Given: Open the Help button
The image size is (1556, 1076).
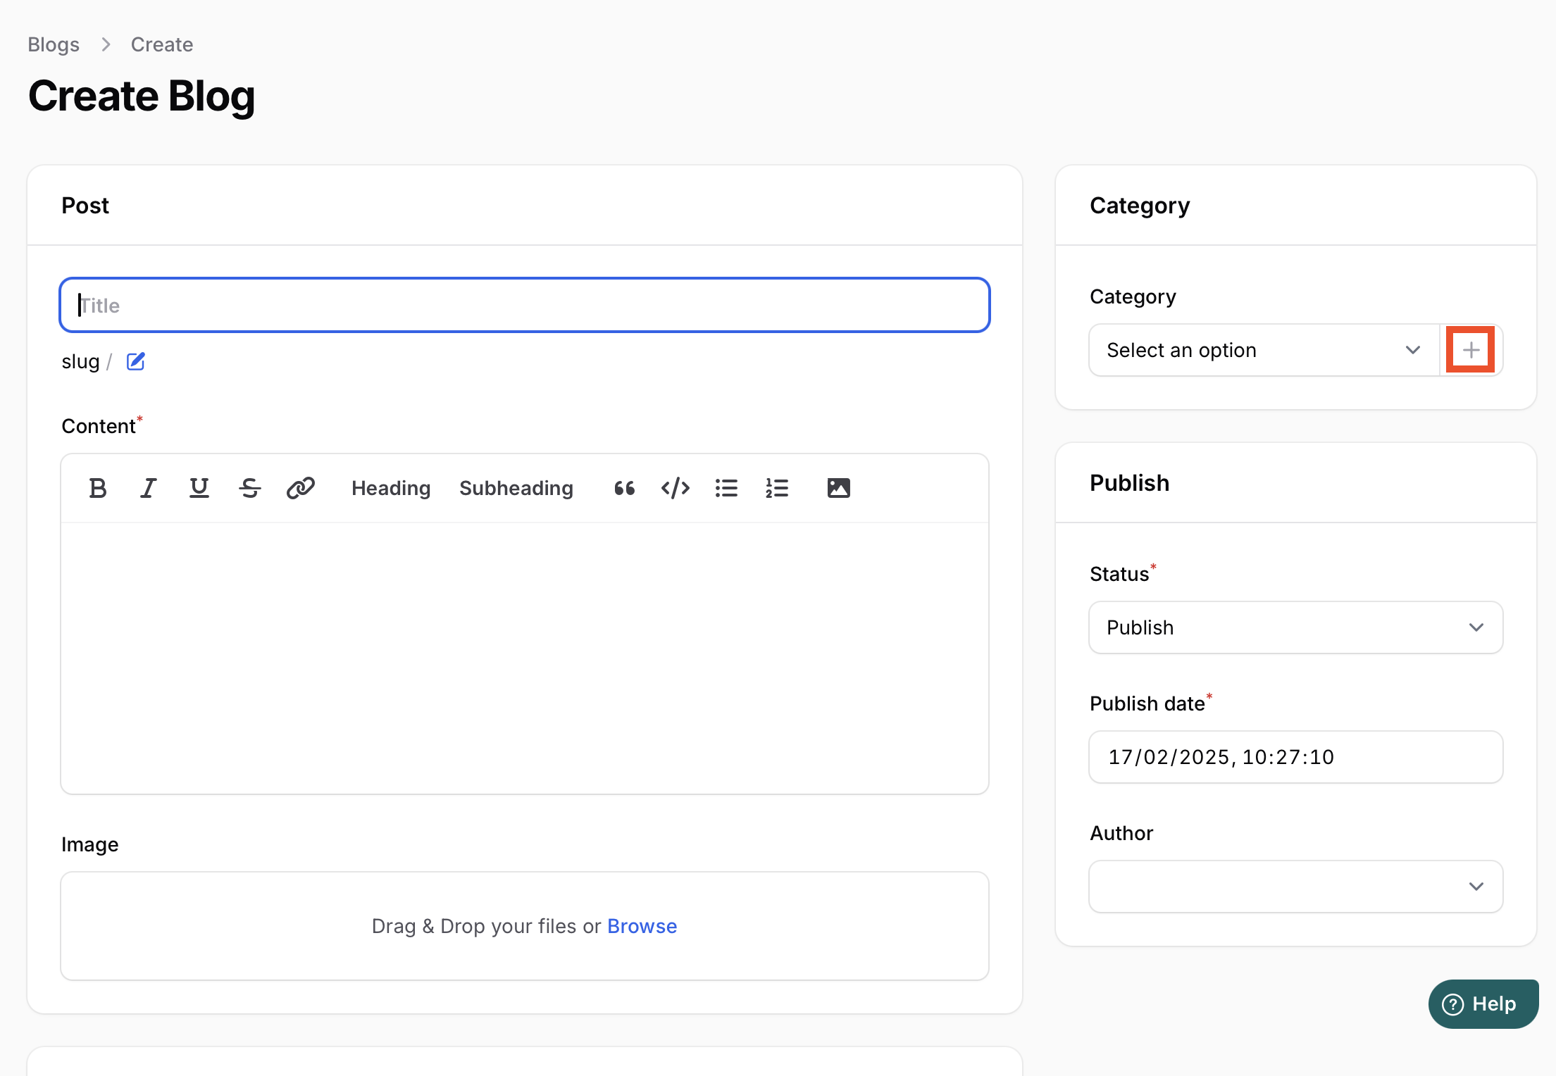Looking at the screenshot, I should click(x=1482, y=1003).
